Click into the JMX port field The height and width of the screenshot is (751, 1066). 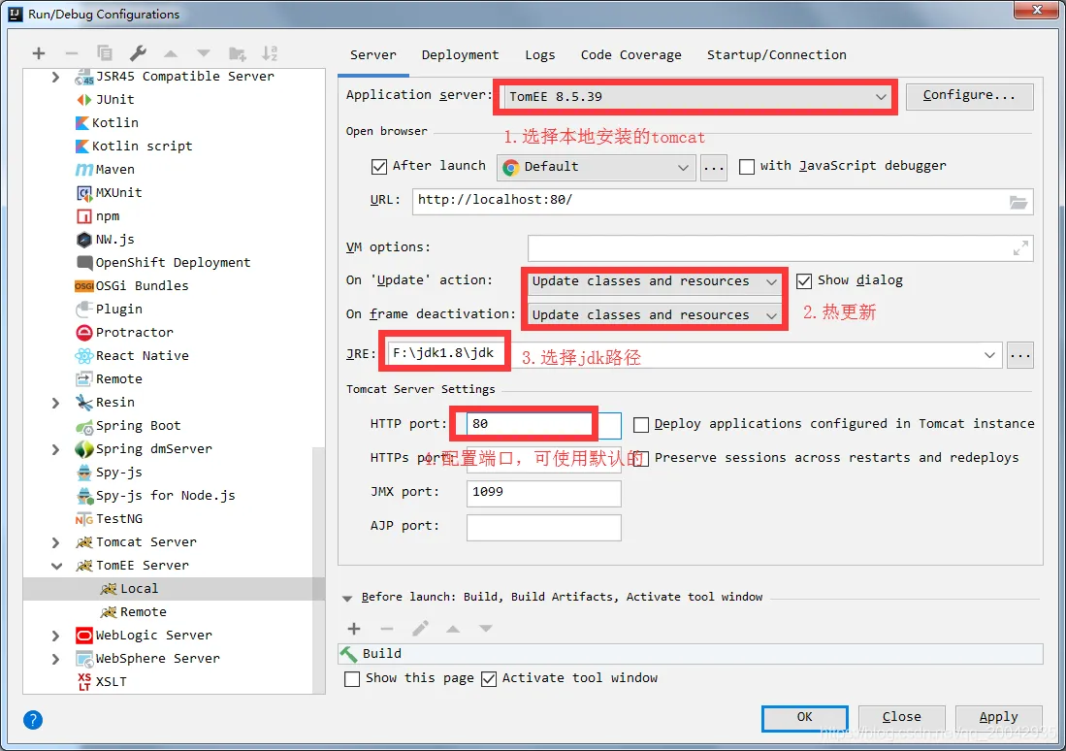(x=544, y=493)
